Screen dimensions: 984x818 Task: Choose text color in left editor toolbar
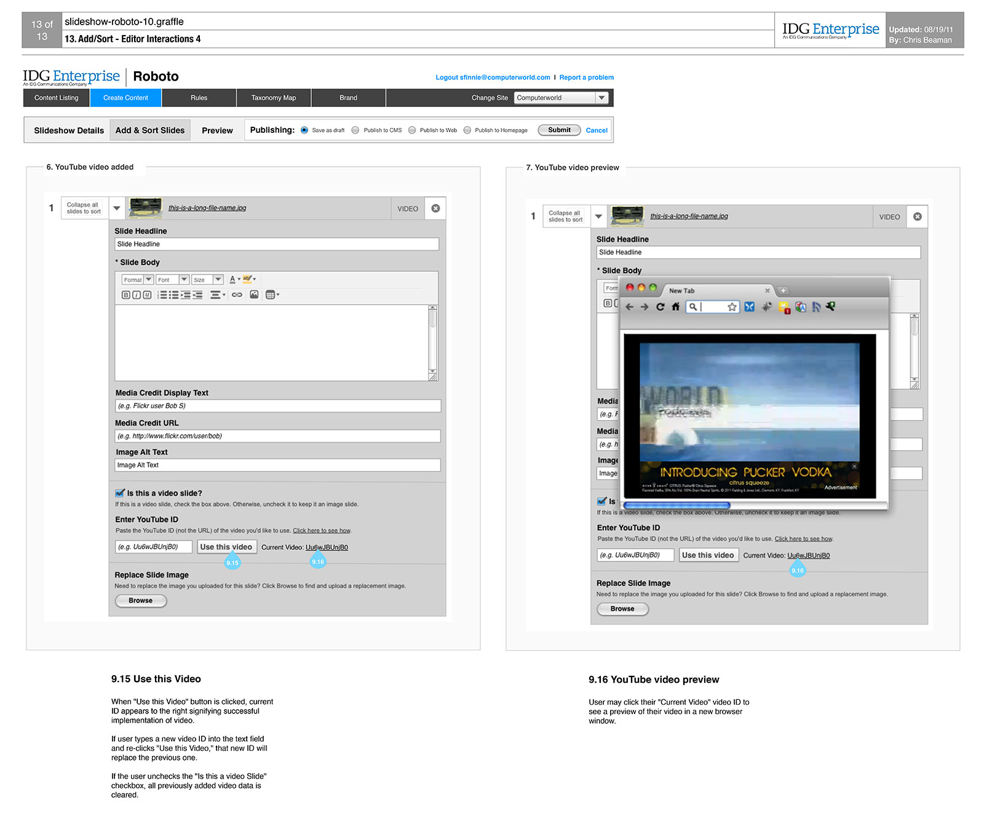pyautogui.click(x=234, y=279)
